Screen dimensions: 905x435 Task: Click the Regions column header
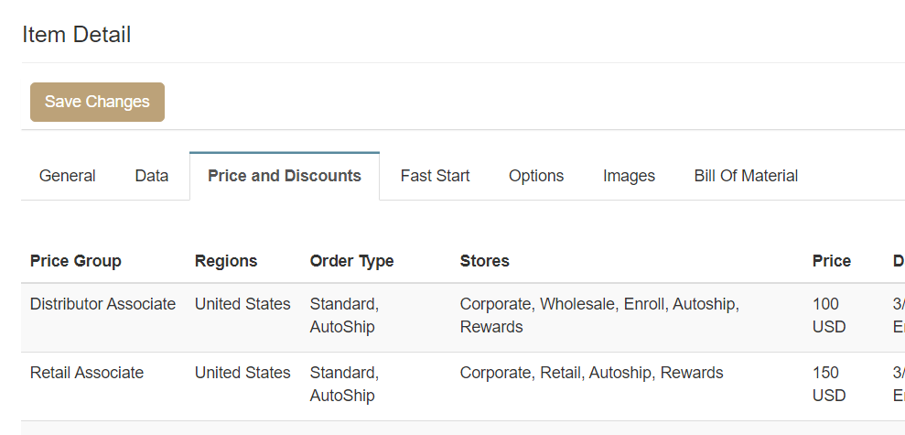(226, 261)
